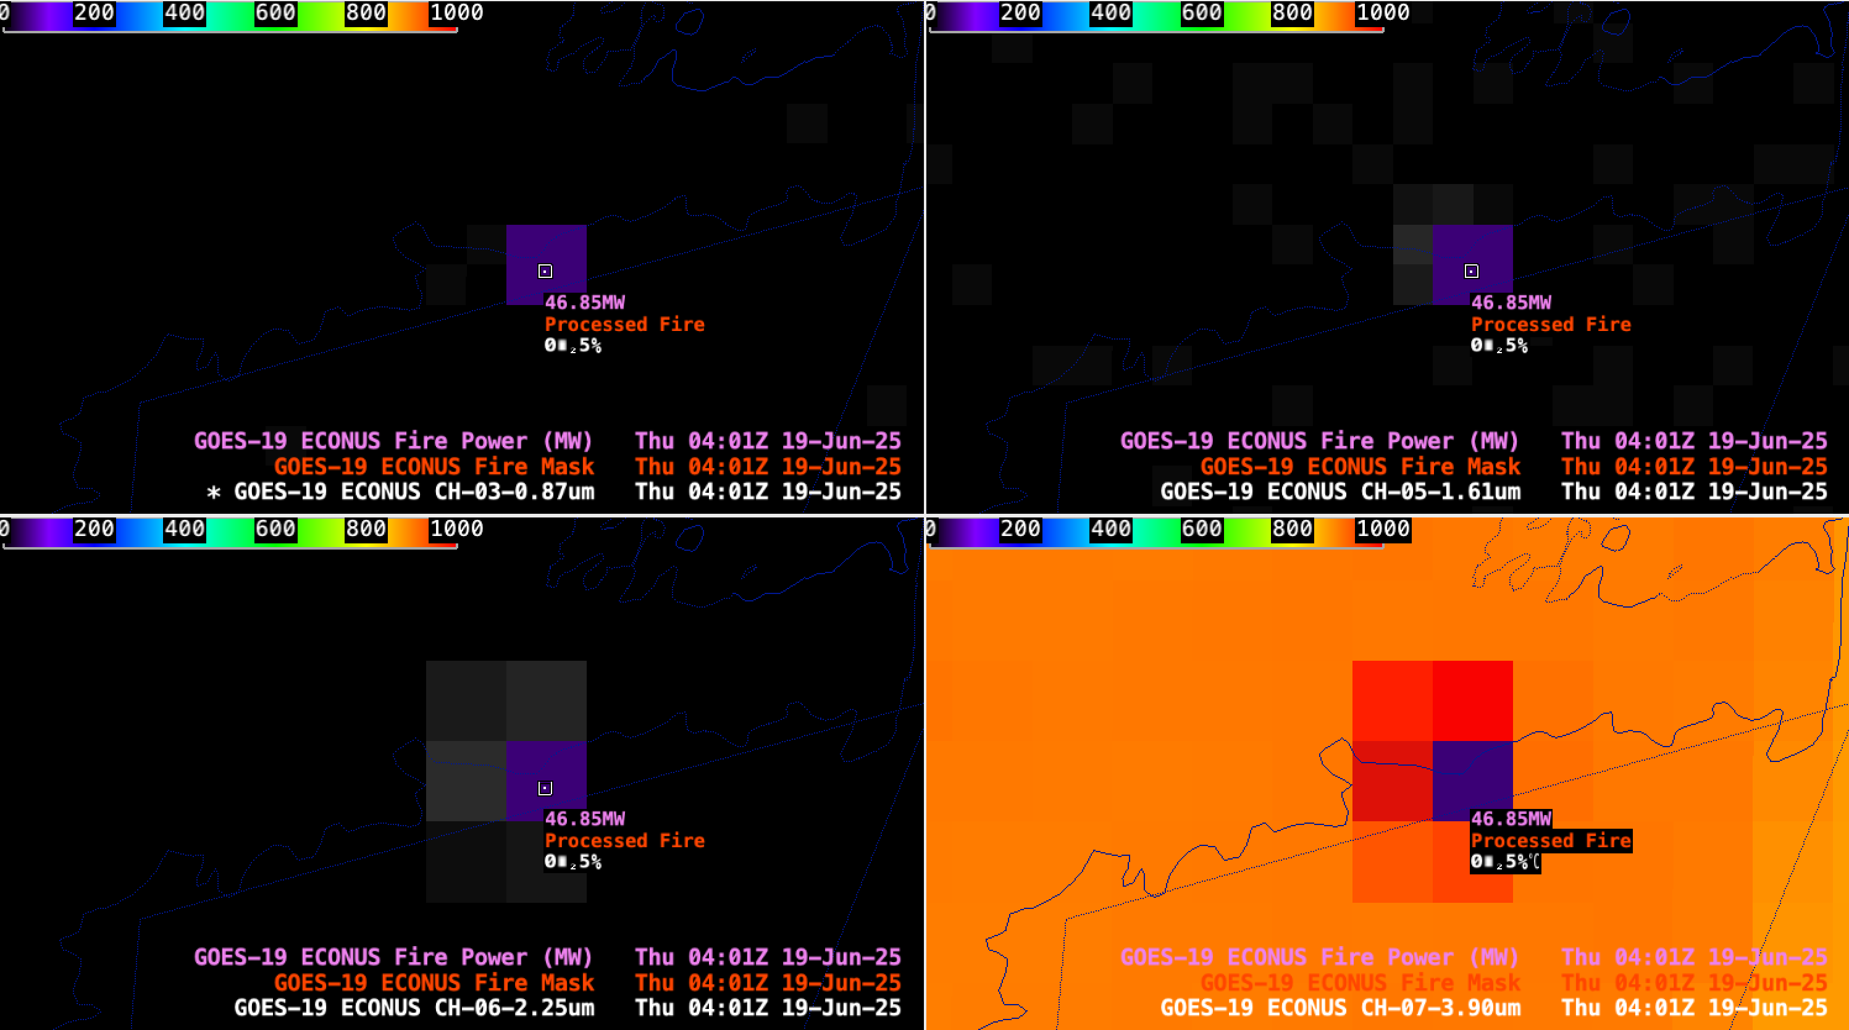Click the sampling point marker in CH-03 panel

545,271
